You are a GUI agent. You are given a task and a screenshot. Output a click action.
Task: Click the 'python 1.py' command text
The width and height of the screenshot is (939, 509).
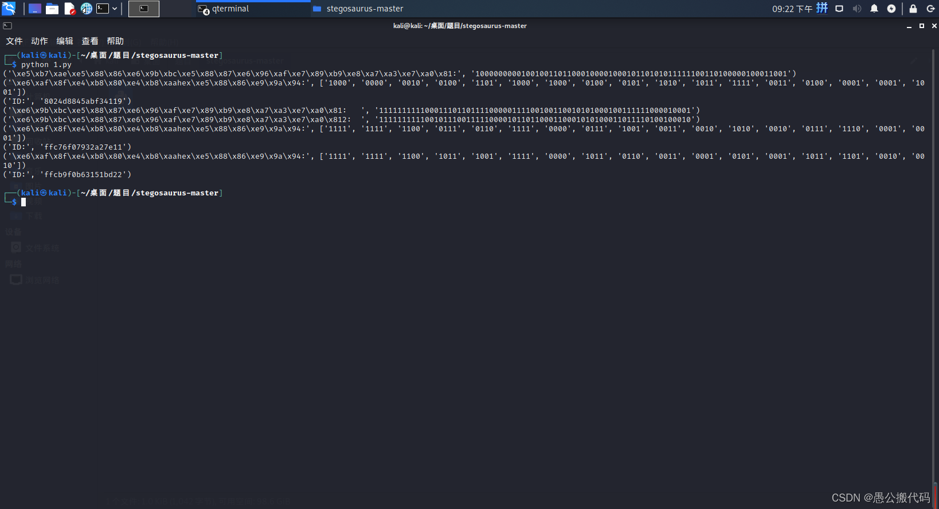(46, 65)
